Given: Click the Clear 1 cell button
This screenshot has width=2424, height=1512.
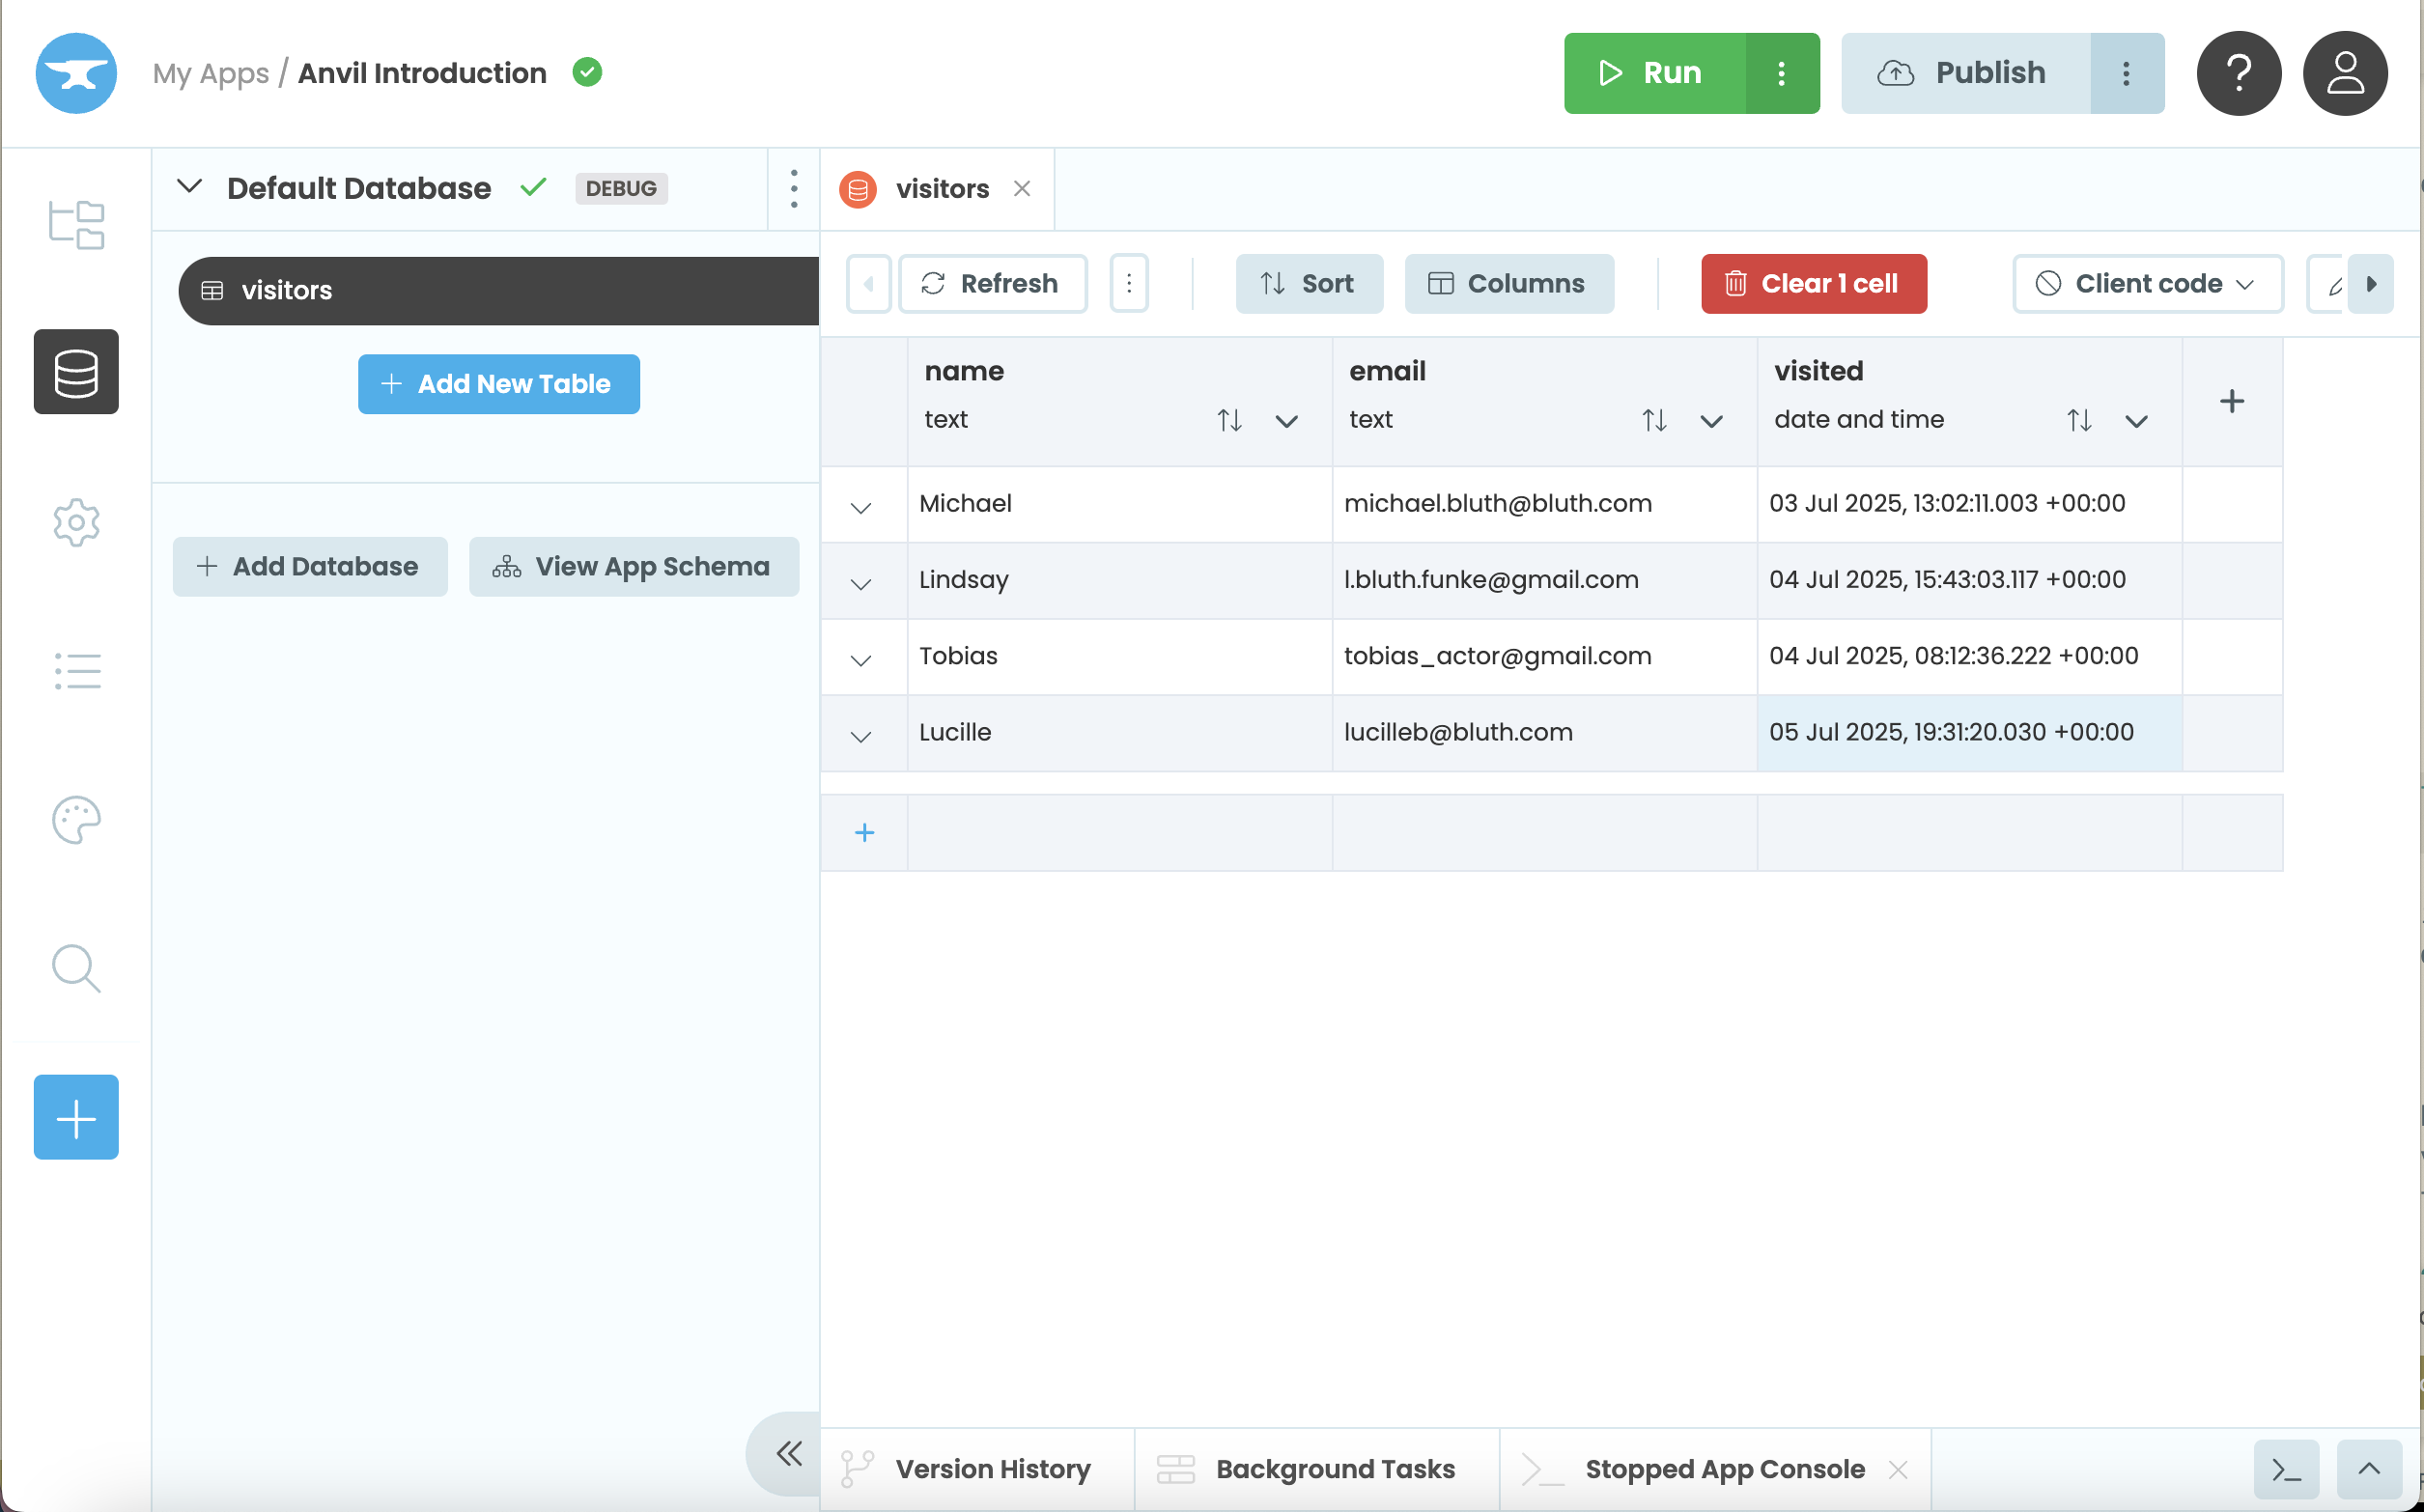Looking at the screenshot, I should point(1813,283).
